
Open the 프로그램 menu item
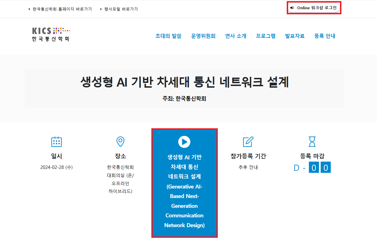pyautogui.click(x=266, y=36)
